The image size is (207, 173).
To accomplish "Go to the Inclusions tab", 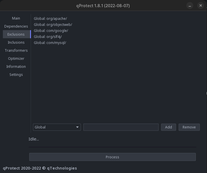I will [x=16, y=42].
